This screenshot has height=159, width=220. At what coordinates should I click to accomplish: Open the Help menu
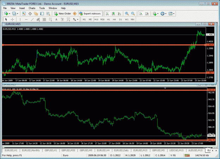tap(63, 8)
